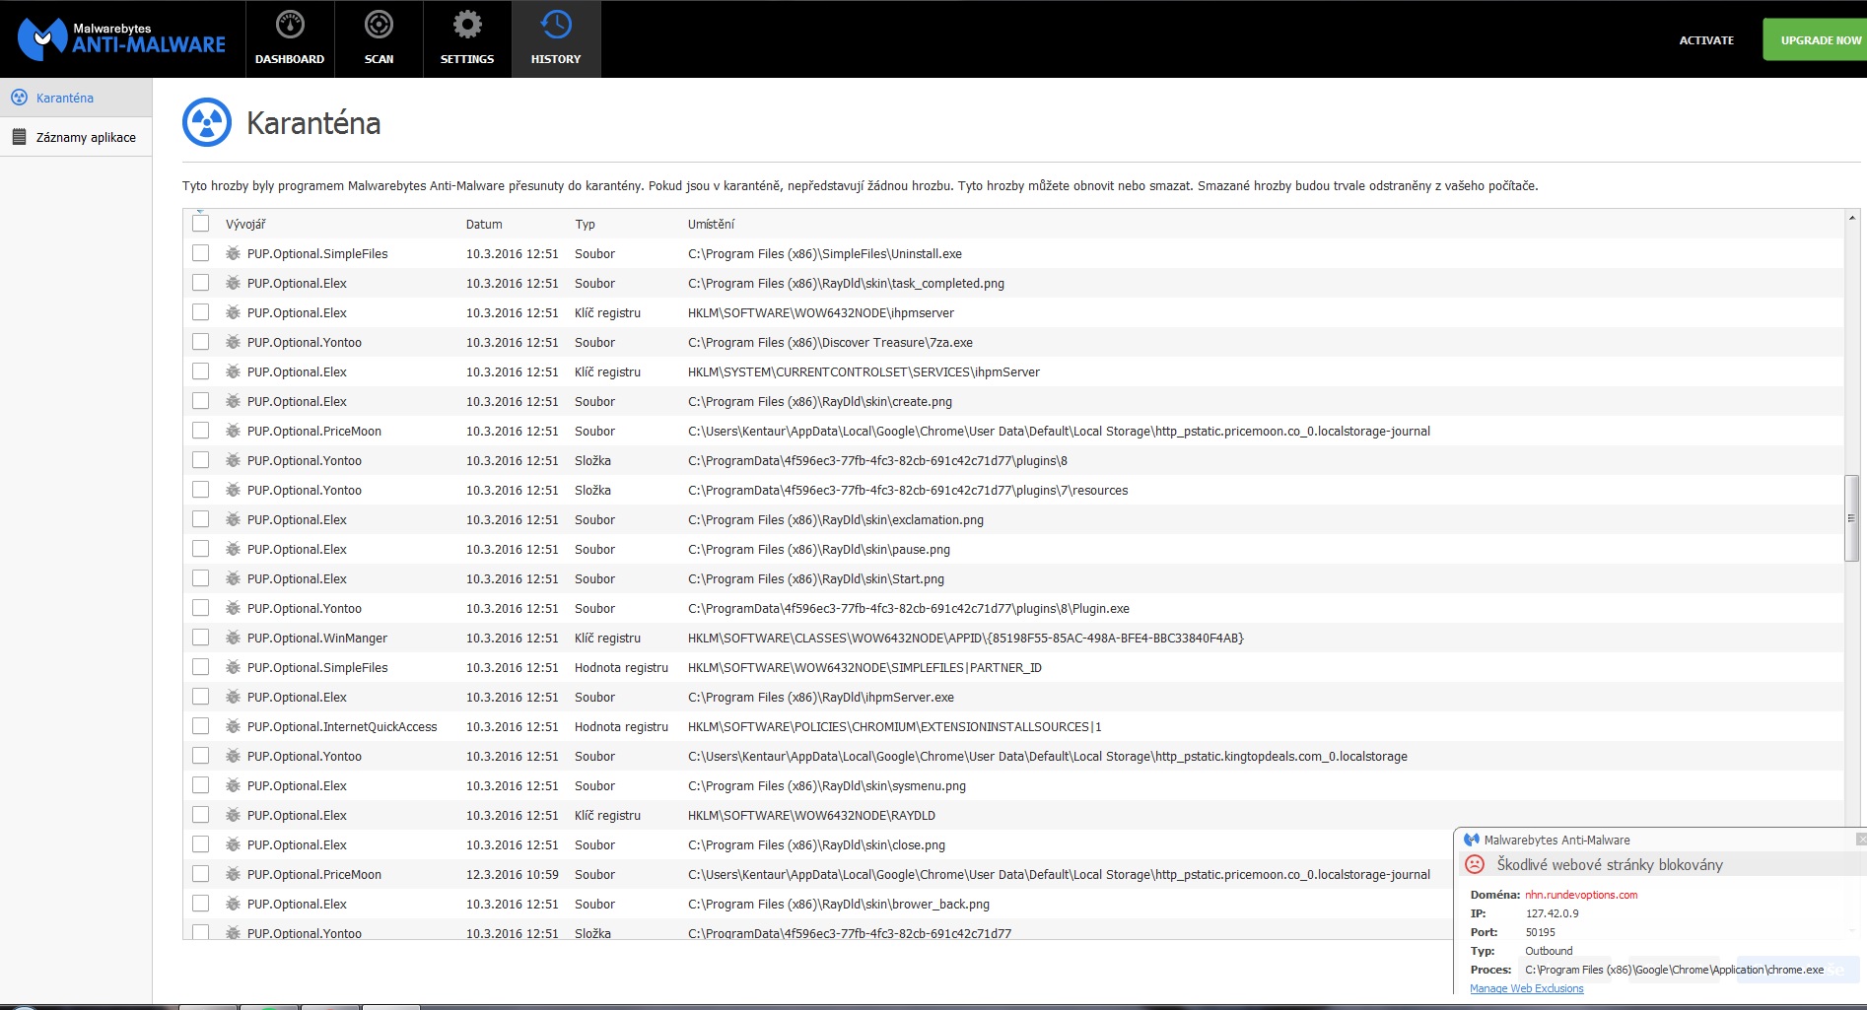Check the PriceMoon 12.3.2016 row checkbox
This screenshot has height=1010, width=1867.
[x=201, y=874]
